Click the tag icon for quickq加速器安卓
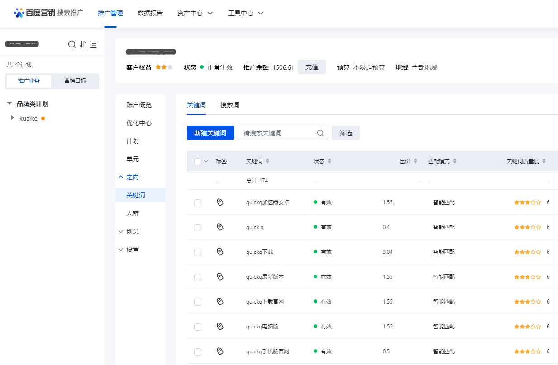This screenshot has width=558, height=365. [x=220, y=202]
